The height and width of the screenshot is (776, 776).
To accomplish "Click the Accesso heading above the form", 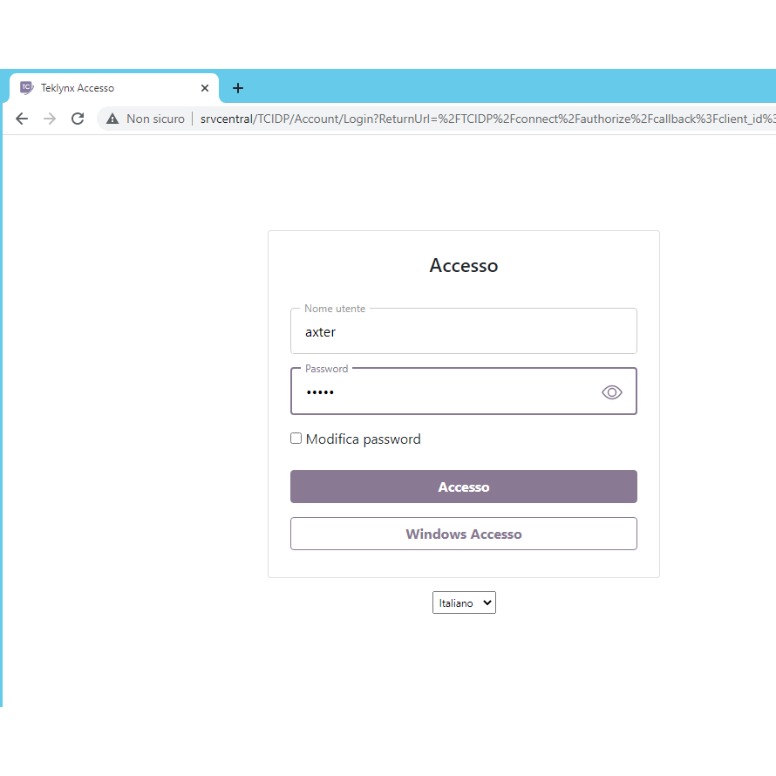I will point(463,265).
